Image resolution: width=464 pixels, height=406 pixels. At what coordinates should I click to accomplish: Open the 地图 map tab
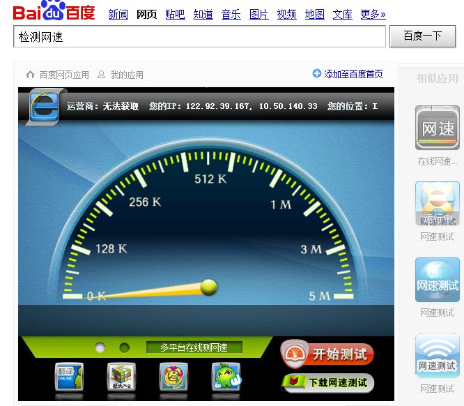click(x=315, y=14)
